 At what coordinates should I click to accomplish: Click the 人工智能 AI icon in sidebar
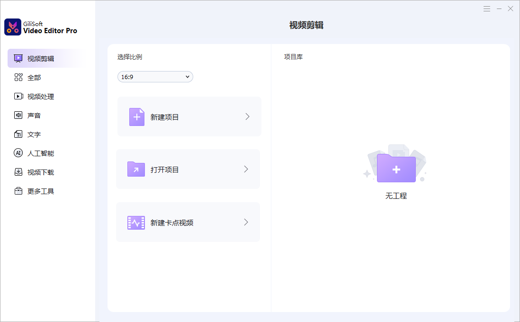pos(18,153)
